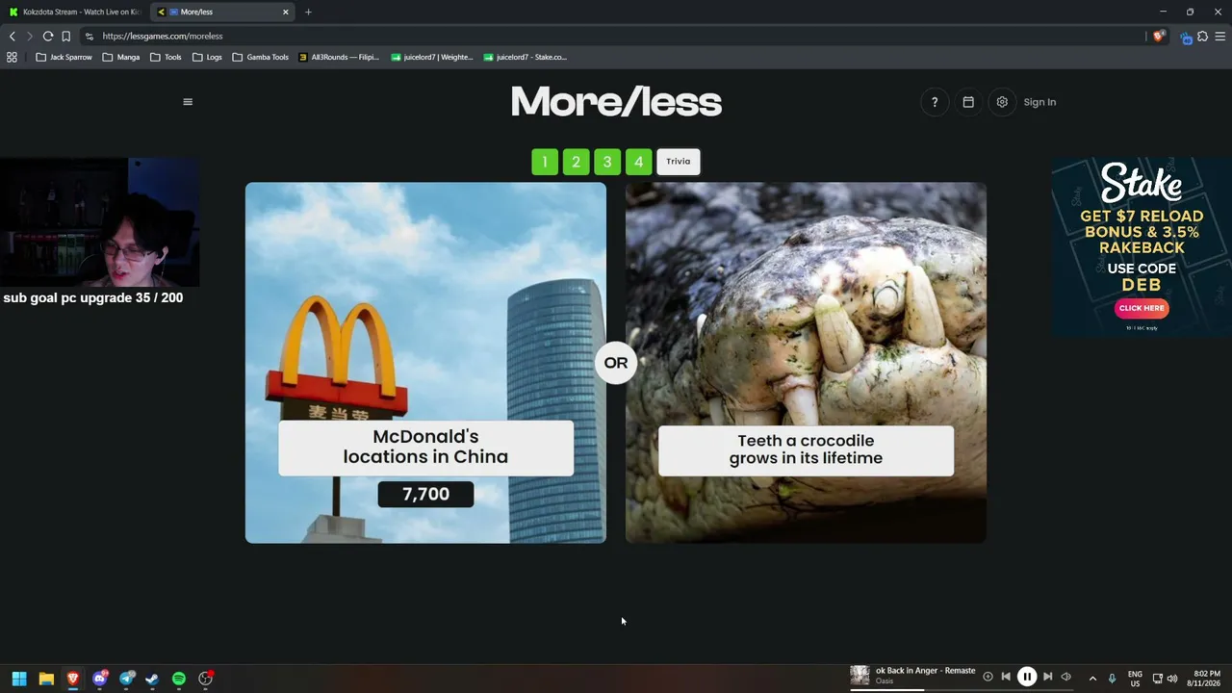Skip to the previous track

point(1006,677)
